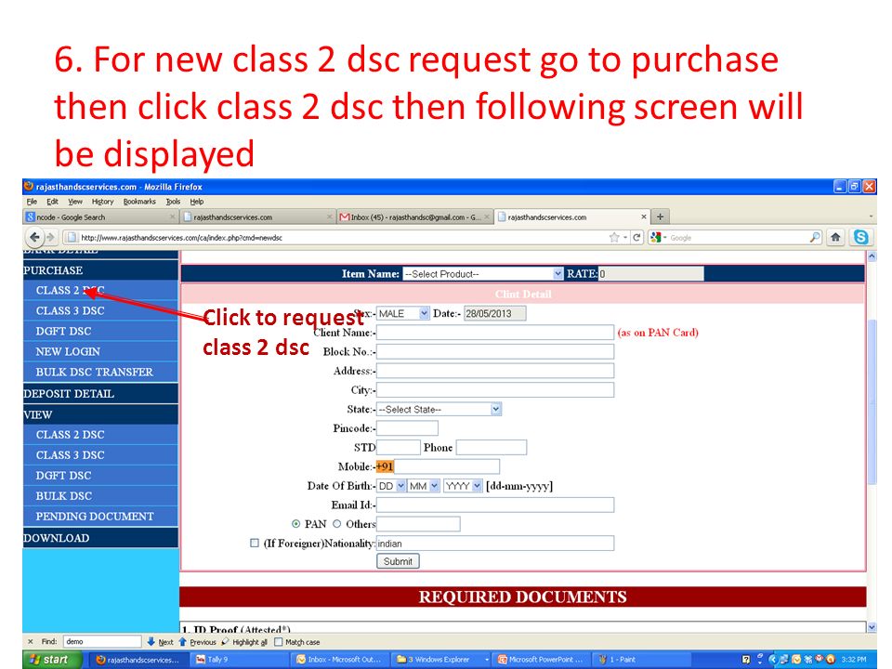Open CLASS 3 DSC under Purchase

[x=70, y=310]
